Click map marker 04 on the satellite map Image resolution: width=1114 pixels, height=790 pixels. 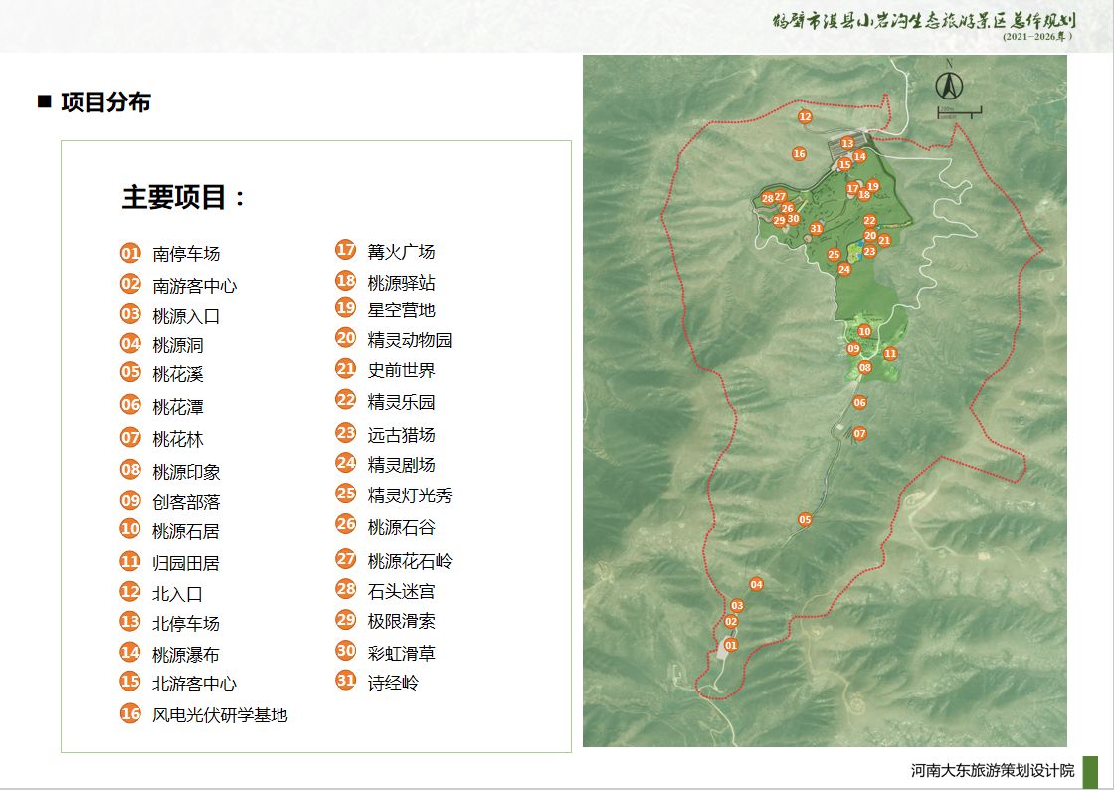(x=756, y=584)
